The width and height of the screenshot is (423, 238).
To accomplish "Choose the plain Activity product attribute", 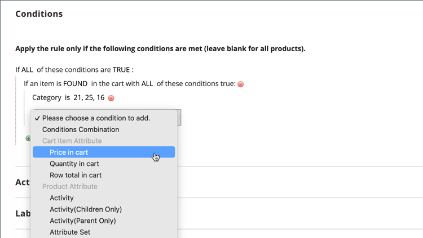I will click(61, 198).
